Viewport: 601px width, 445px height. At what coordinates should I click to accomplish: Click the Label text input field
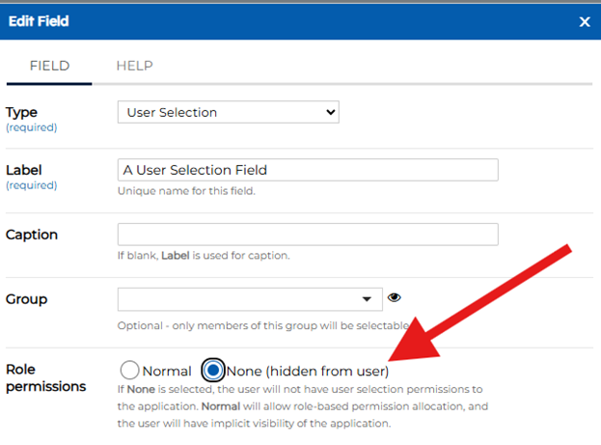pos(308,170)
